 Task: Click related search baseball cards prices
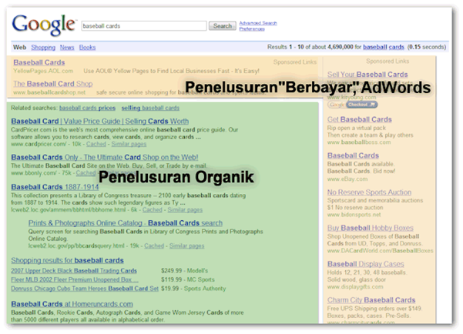pyautogui.click(x=87, y=108)
